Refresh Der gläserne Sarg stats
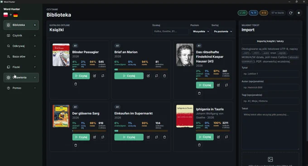The width and height of the screenshot is (308, 166). 103,137
